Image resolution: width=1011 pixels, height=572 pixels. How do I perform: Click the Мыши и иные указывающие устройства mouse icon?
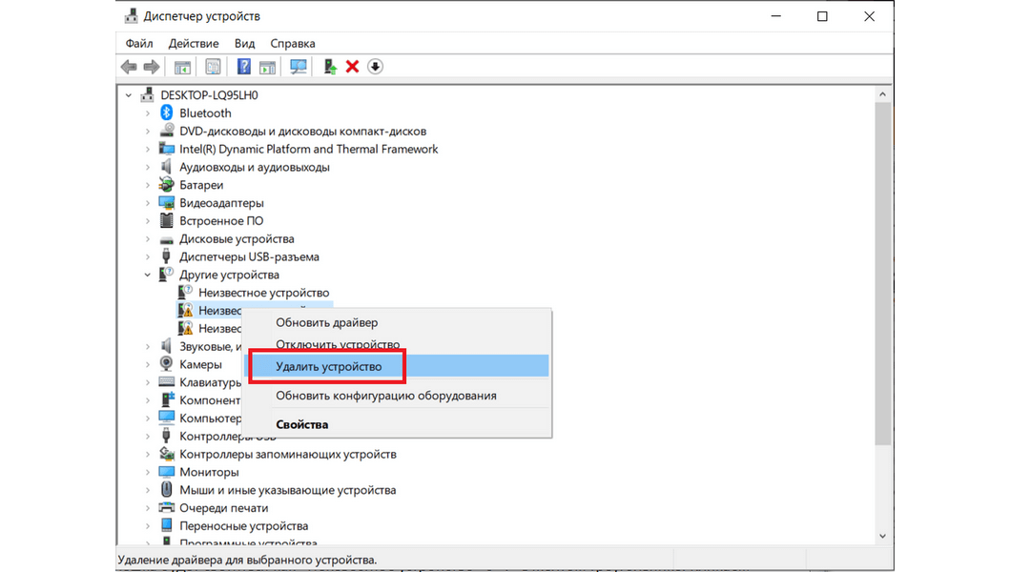pyautogui.click(x=166, y=490)
